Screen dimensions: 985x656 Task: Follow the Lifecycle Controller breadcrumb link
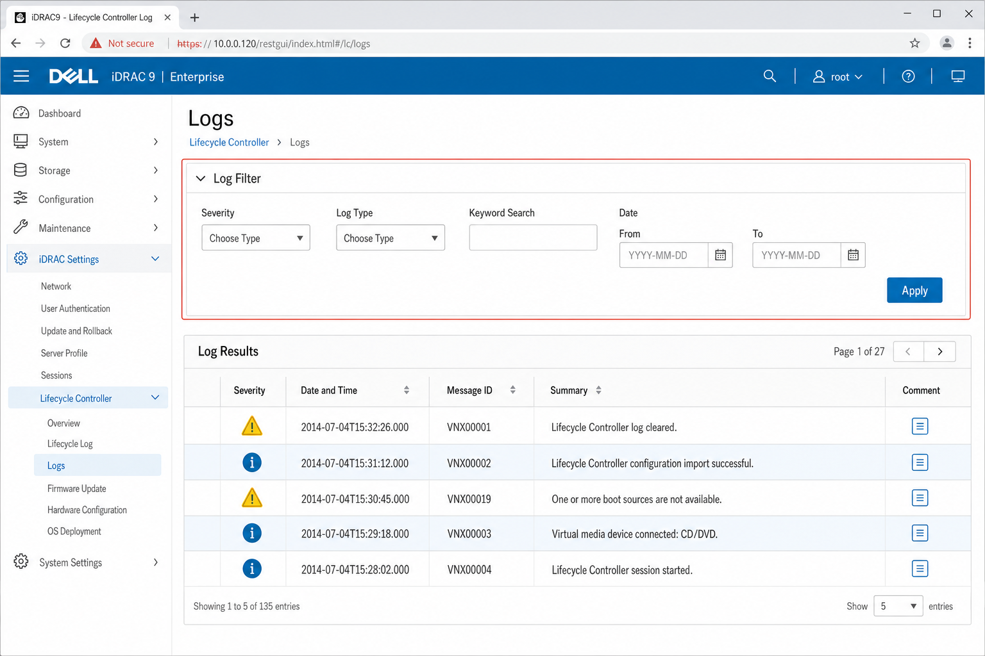[229, 142]
